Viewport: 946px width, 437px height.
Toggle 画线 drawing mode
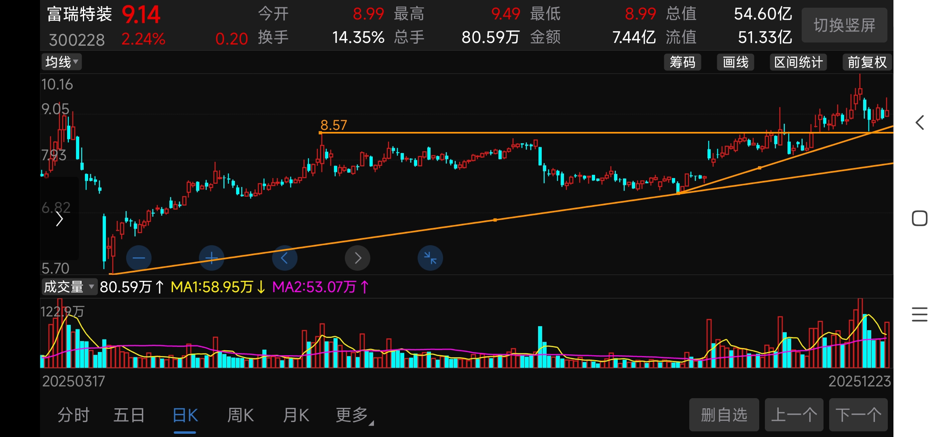[735, 62]
